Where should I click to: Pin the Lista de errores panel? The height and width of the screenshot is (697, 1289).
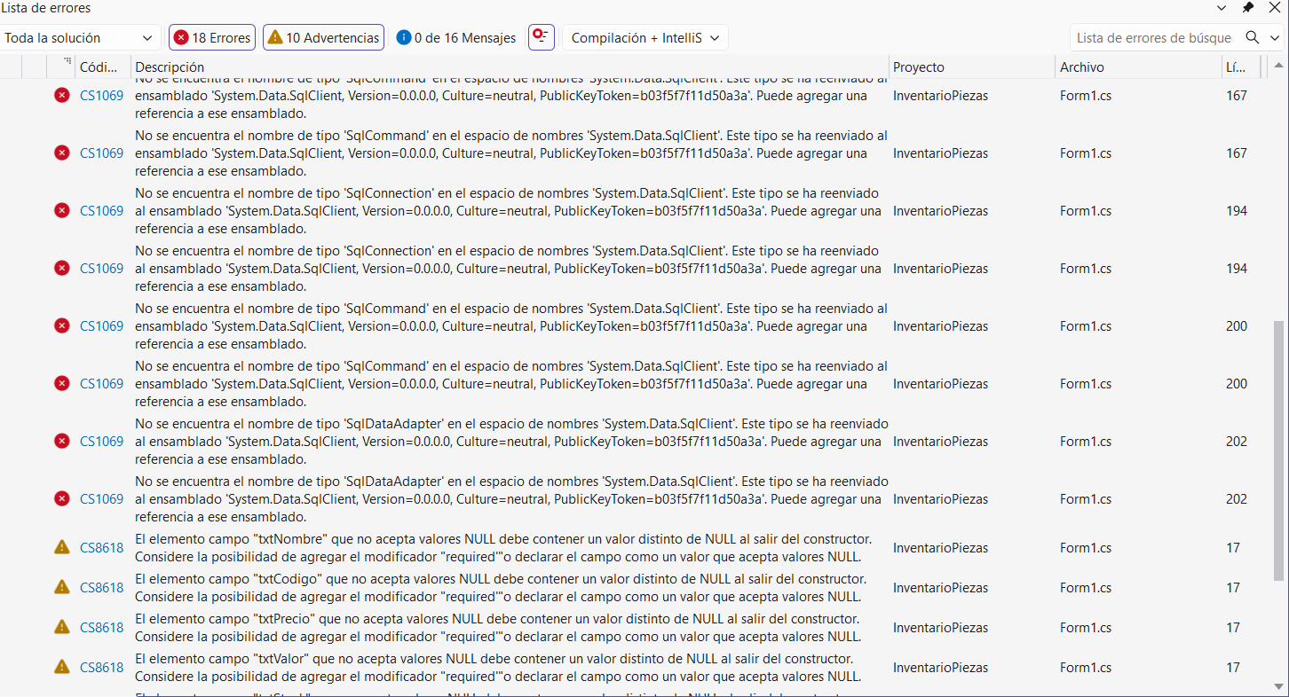[x=1248, y=8]
